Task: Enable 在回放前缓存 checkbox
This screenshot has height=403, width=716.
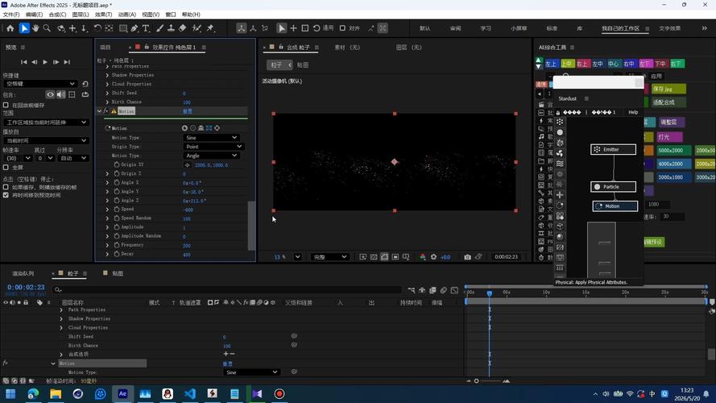Action: point(6,105)
